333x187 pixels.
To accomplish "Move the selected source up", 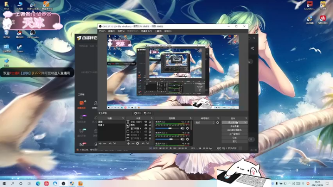I will click(143, 143).
